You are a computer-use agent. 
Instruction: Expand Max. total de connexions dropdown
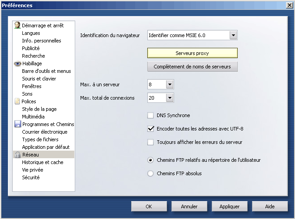[169, 98]
